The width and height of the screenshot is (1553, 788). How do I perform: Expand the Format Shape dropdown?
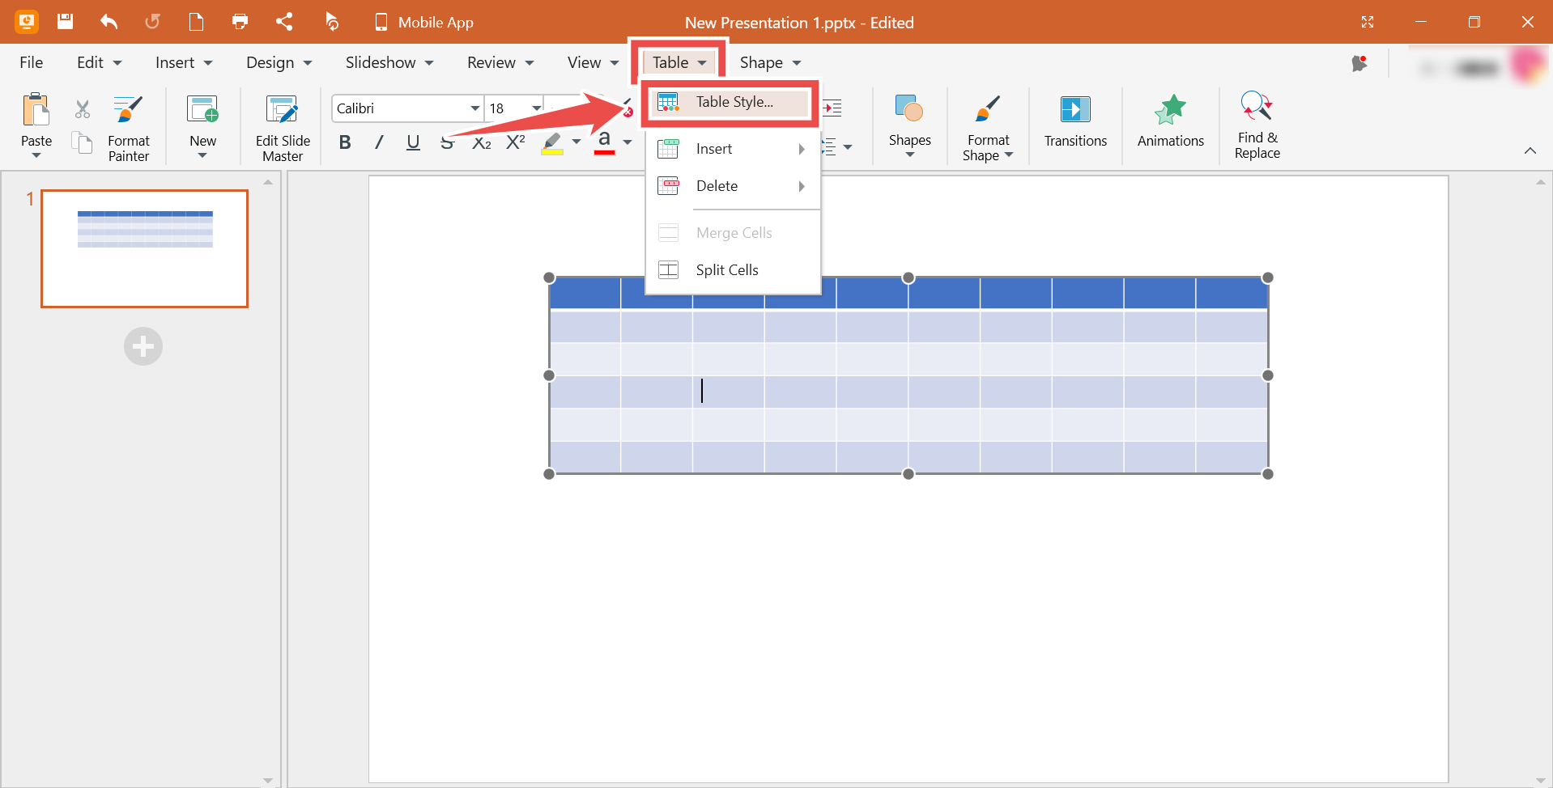pos(1009,155)
